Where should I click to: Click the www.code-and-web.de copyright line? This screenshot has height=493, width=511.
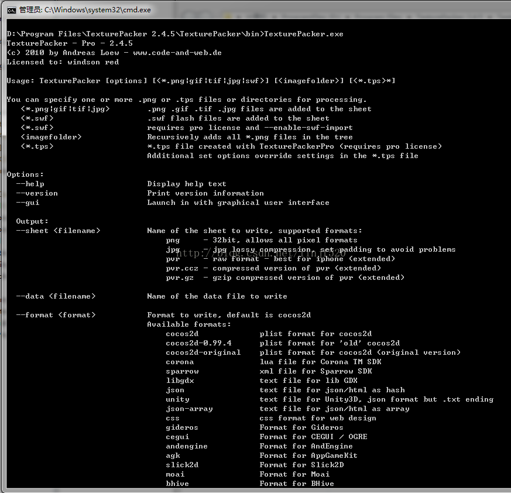tap(114, 53)
